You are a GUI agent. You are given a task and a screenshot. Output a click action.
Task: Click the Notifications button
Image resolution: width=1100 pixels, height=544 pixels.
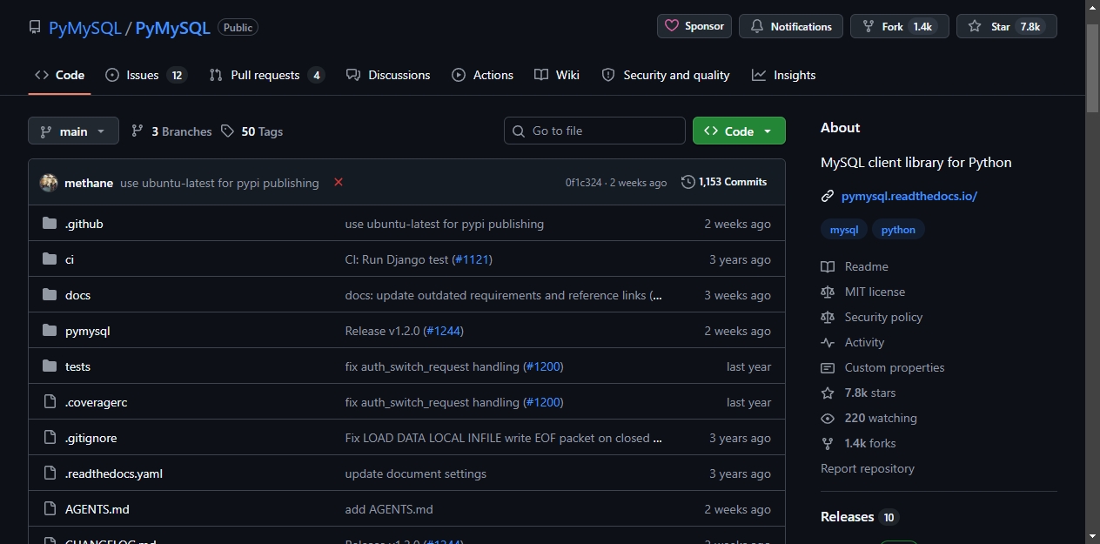[791, 26]
